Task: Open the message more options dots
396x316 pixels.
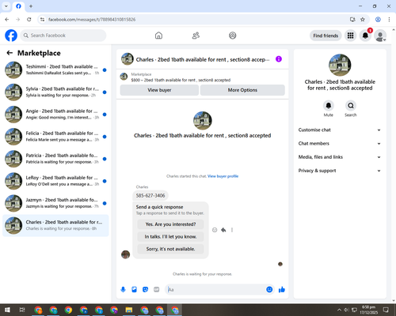Action: (x=232, y=230)
